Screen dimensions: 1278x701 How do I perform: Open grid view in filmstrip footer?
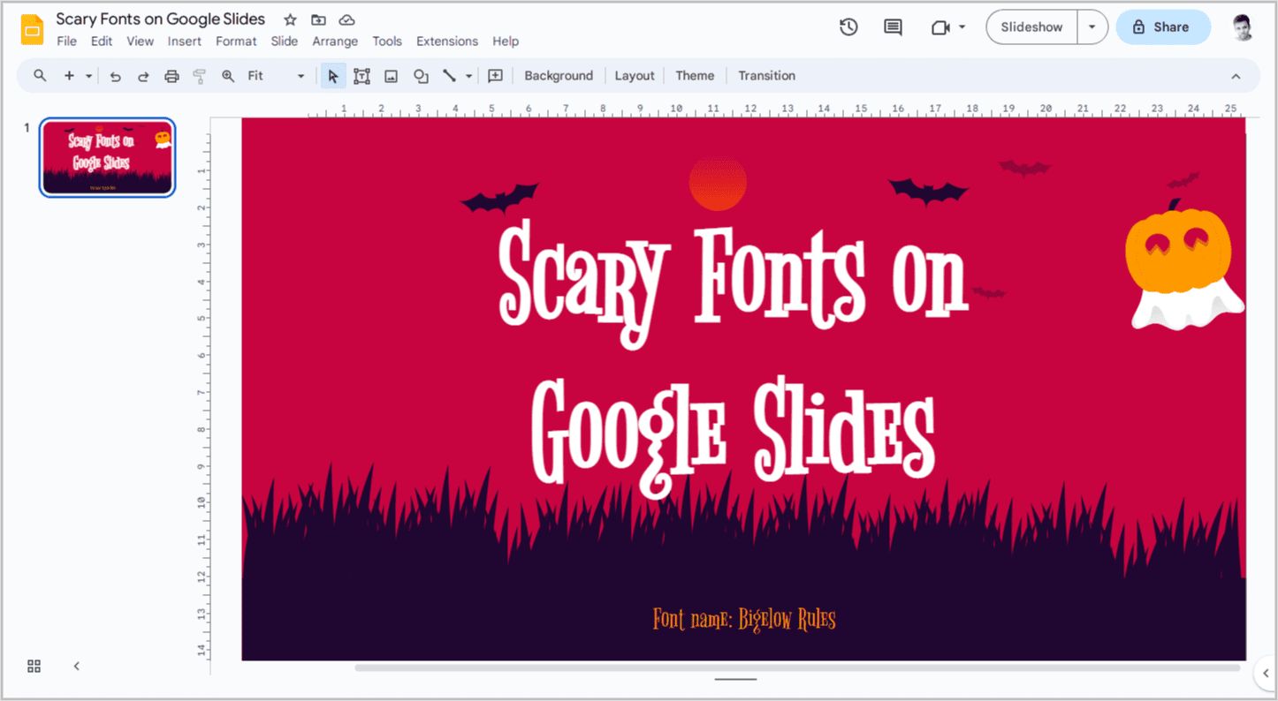coord(34,666)
